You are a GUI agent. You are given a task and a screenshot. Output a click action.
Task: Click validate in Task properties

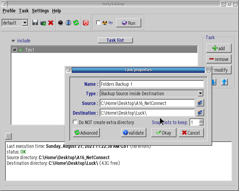pos(134,132)
